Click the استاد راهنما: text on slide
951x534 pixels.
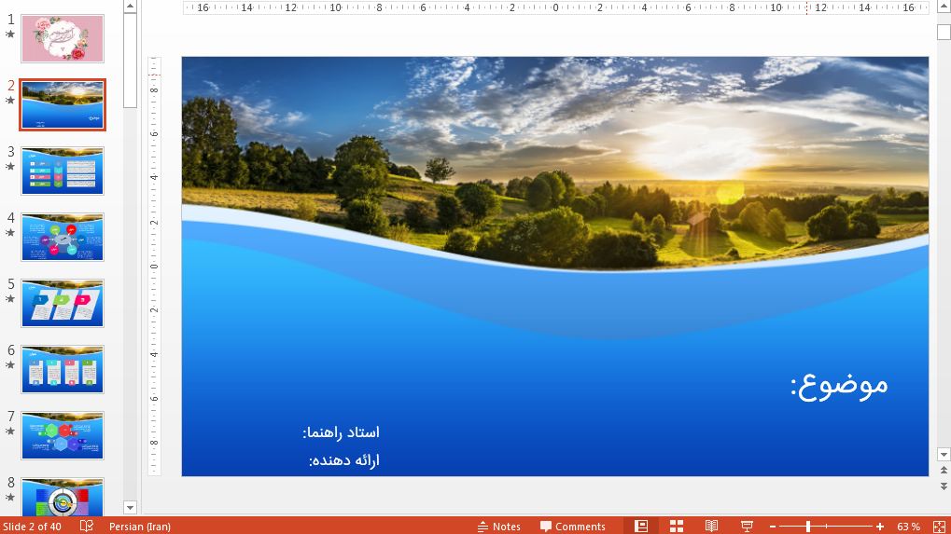(x=341, y=432)
